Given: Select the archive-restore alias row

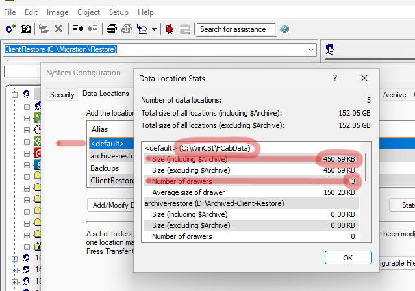Looking at the screenshot, I should click(x=112, y=156).
